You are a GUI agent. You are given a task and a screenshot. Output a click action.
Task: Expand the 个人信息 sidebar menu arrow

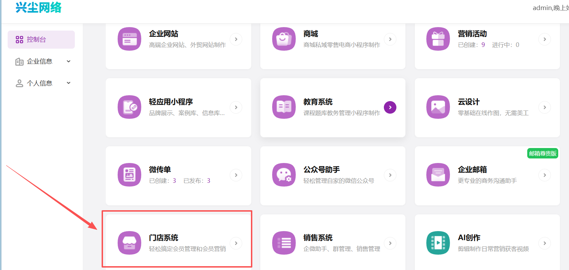tap(69, 83)
